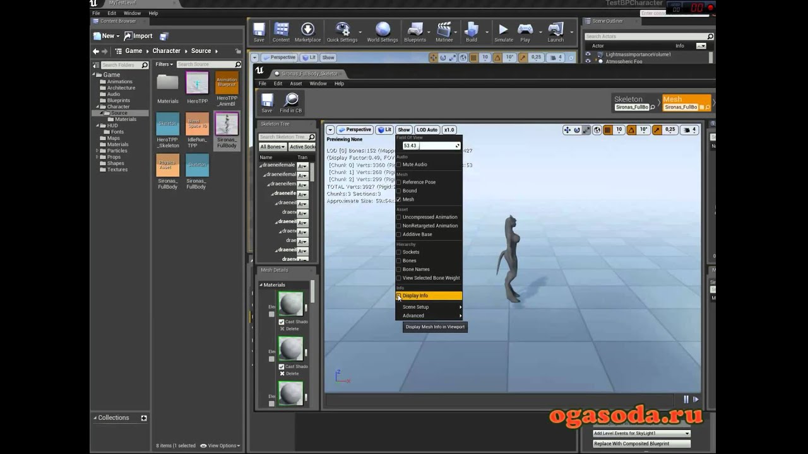Screen dimensions: 808x454
Task: Uncheck the Mesh checkbox in Show menu
Action: [398, 199]
